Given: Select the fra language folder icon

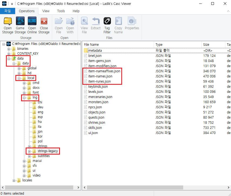Looking at the screenshot, I should click(34, 122).
